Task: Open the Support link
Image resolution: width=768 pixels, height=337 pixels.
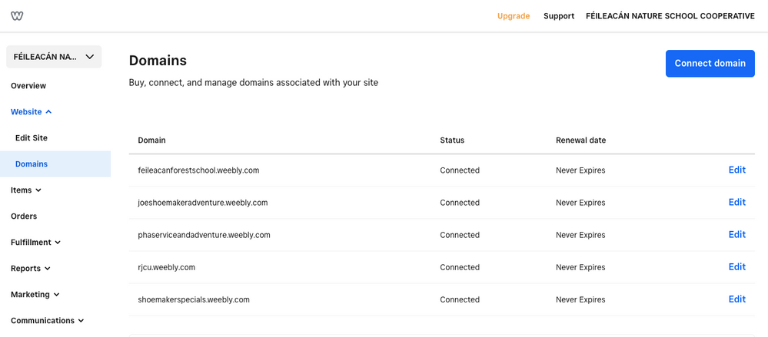Action: [559, 16]
